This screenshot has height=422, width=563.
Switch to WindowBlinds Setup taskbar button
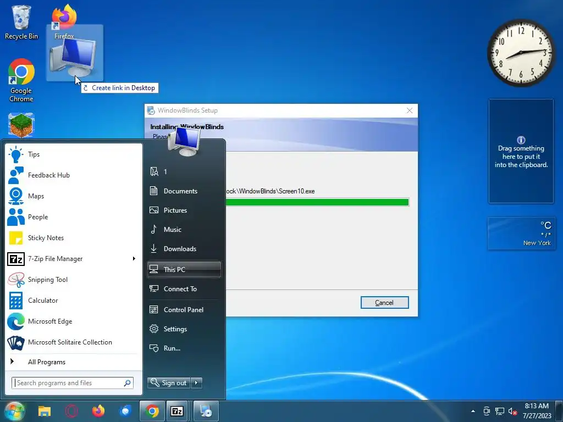pyautogui.click(x=206, y=411)
